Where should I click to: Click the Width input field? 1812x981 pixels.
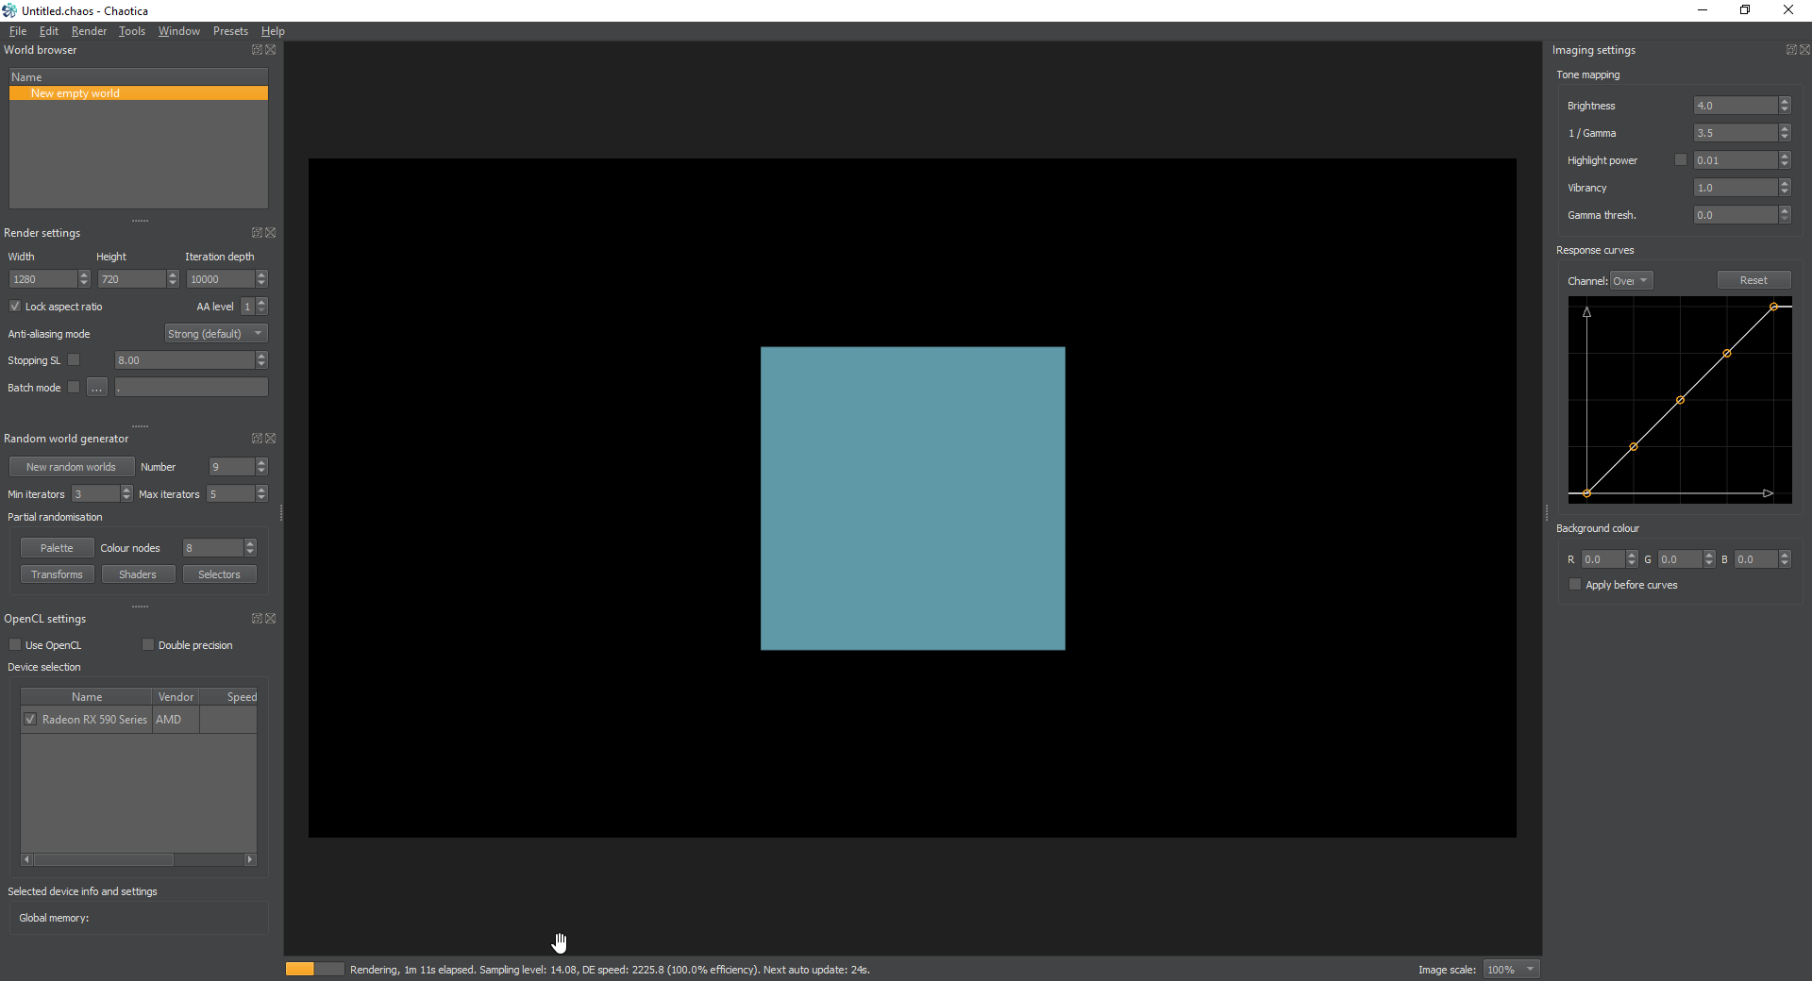[43, 279]
